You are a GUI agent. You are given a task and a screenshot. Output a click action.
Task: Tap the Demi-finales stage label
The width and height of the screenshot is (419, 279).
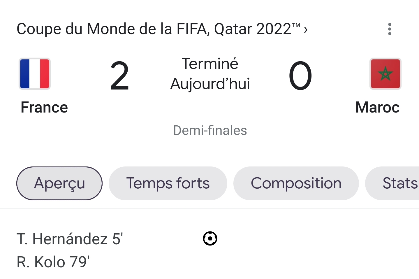pyautogui.click(x=210, y=130)
